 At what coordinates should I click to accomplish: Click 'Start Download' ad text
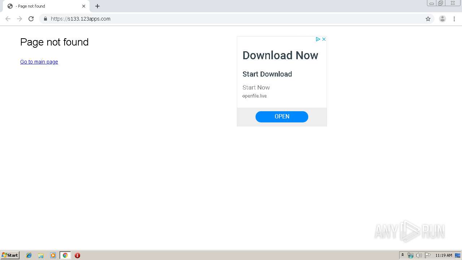(267, 74)
